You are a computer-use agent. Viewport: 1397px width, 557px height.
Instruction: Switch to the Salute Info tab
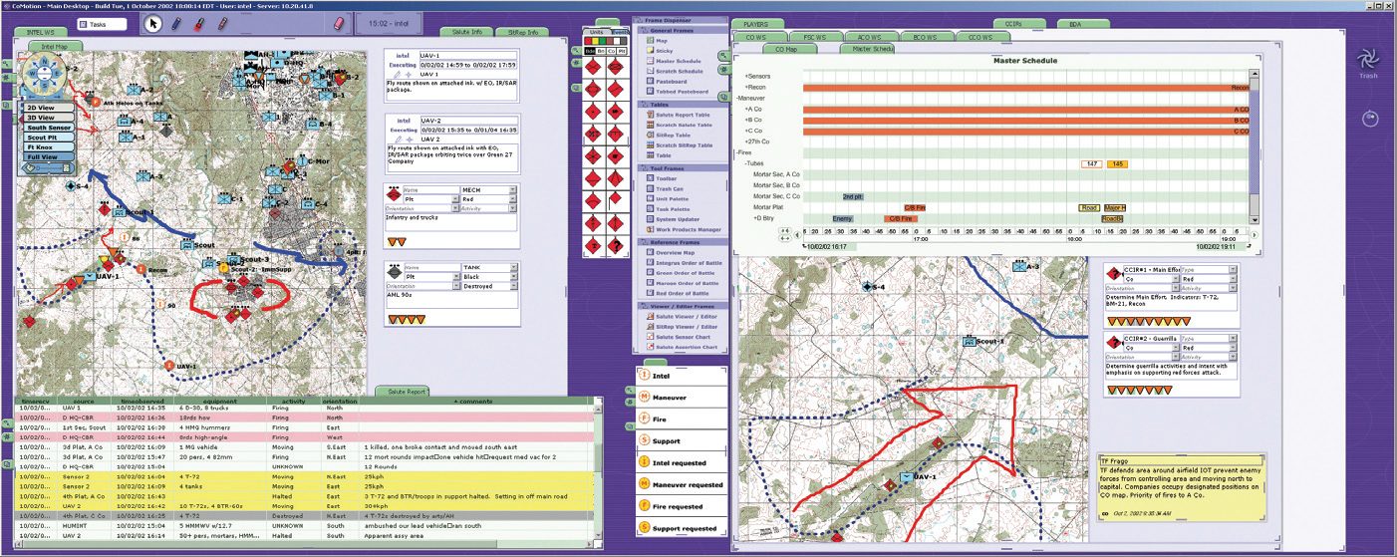[462, 33]
